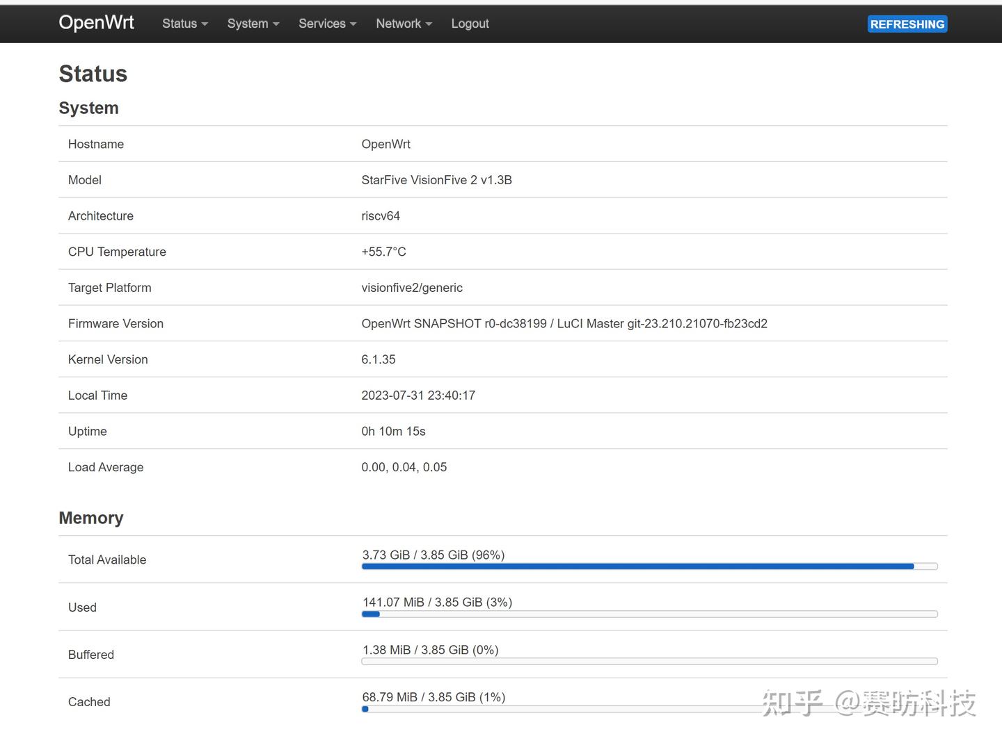Viewport: 1002px width, 743px height.
Task: Click the Load Average label
Action: click(x=106, y=468)
